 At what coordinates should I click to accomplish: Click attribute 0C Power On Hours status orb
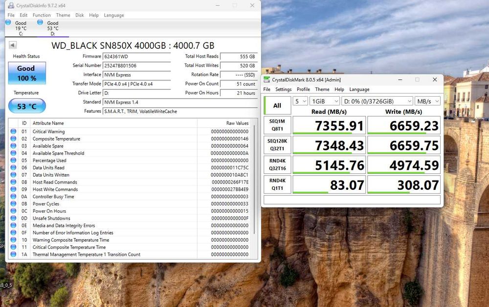13,211
